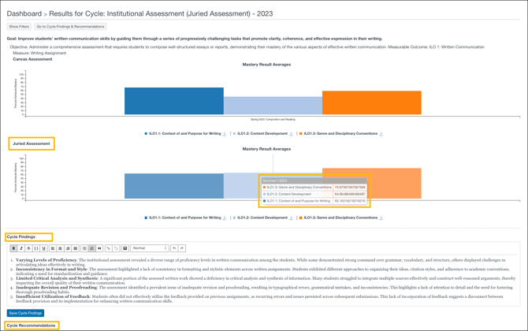
Task: Open the Normal paragraph style dropdown
Action: 149,248
